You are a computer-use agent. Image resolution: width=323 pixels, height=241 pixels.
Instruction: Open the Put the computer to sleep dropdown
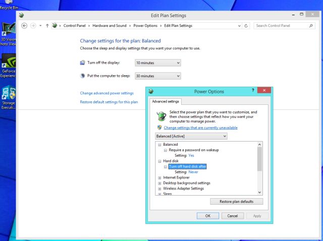coord(157,76)
